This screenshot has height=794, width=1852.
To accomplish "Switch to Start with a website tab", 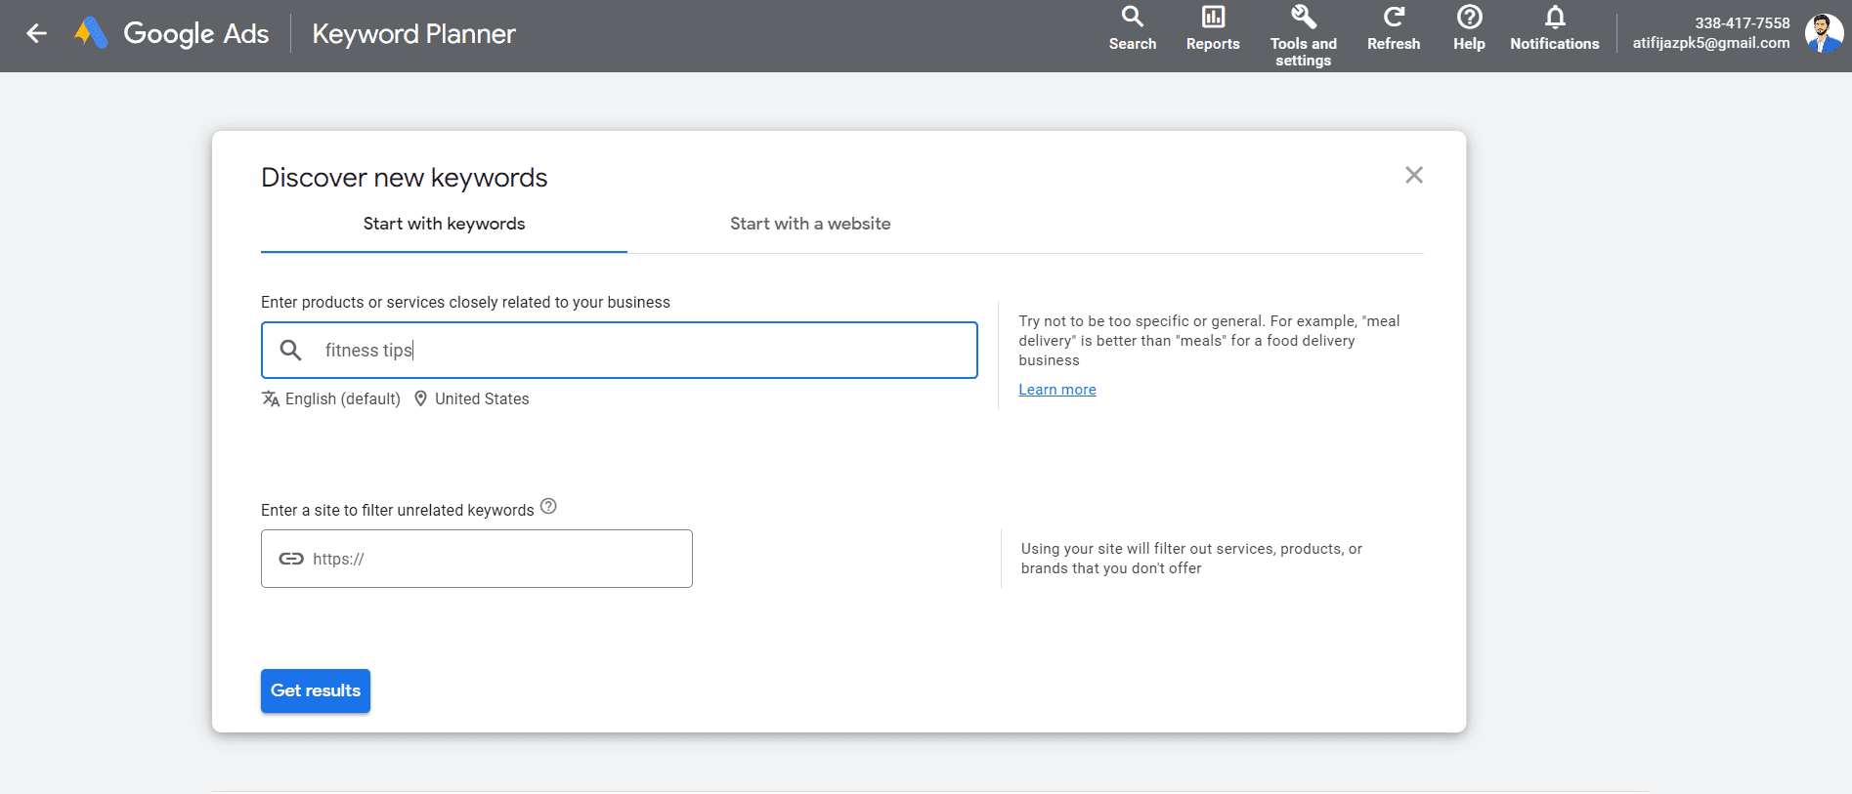I will (810, 224).
